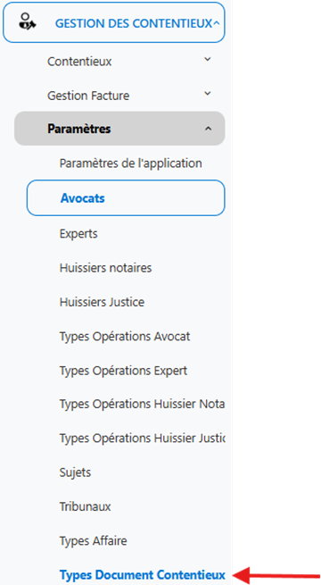Click the Gestion des Contentieux person icon
The height and width of the screenshot is (585, 321).
pos(27,21)
